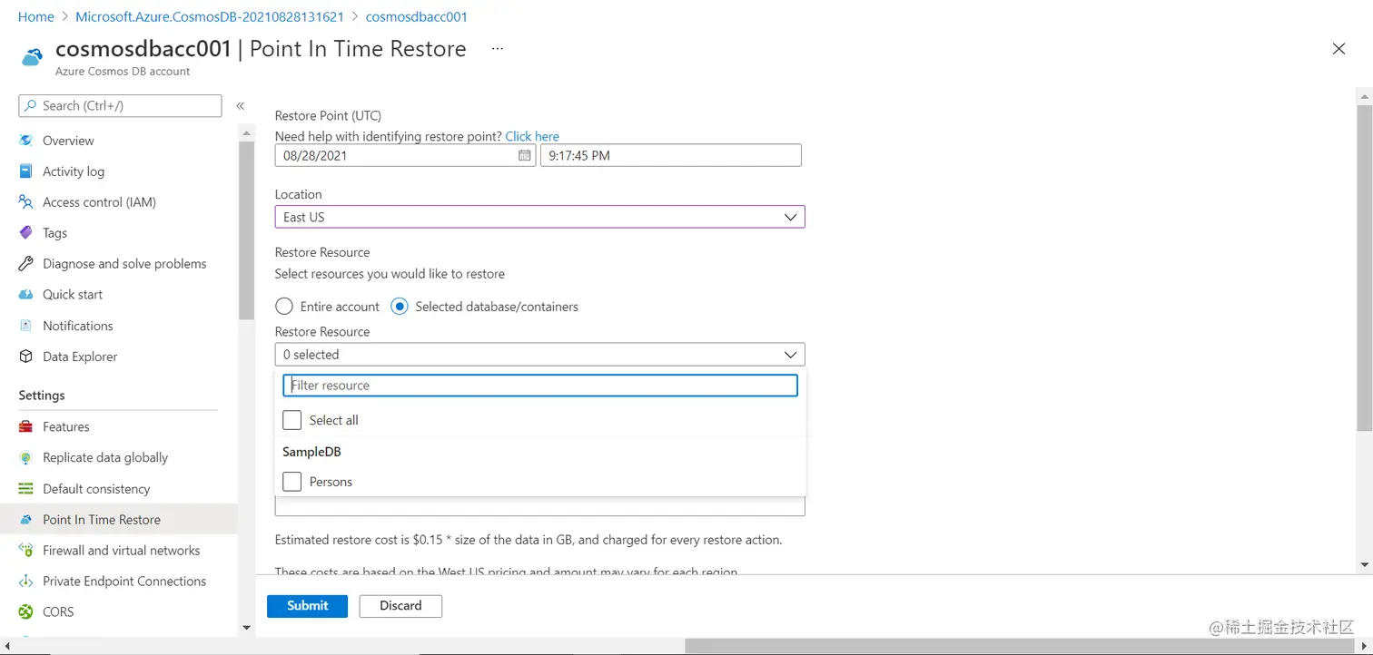This screenshot has width=1373, height=655.
Task: Click the restore date field showing 08/28/2021
Action: coord(405,155)
